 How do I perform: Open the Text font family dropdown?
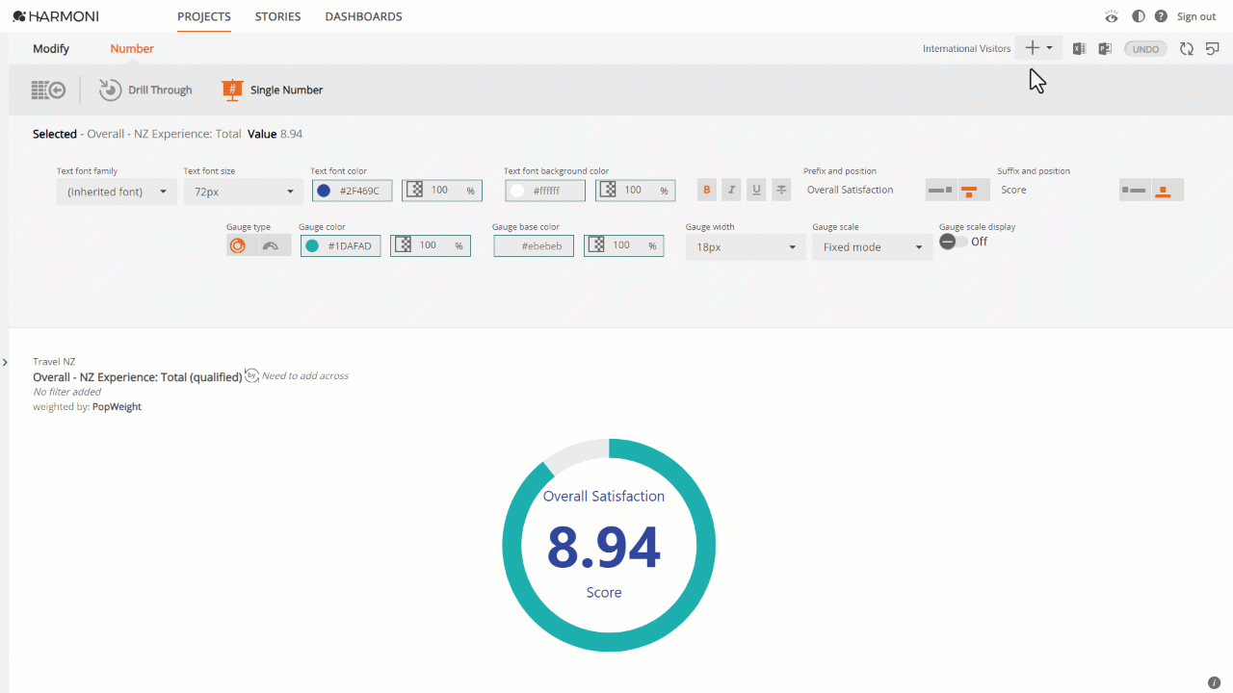(116, 192)
